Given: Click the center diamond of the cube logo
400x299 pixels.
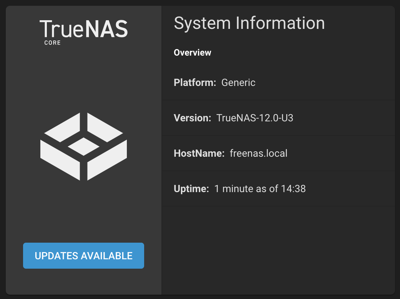Looking at the screenshot, I should click(83, 147).
